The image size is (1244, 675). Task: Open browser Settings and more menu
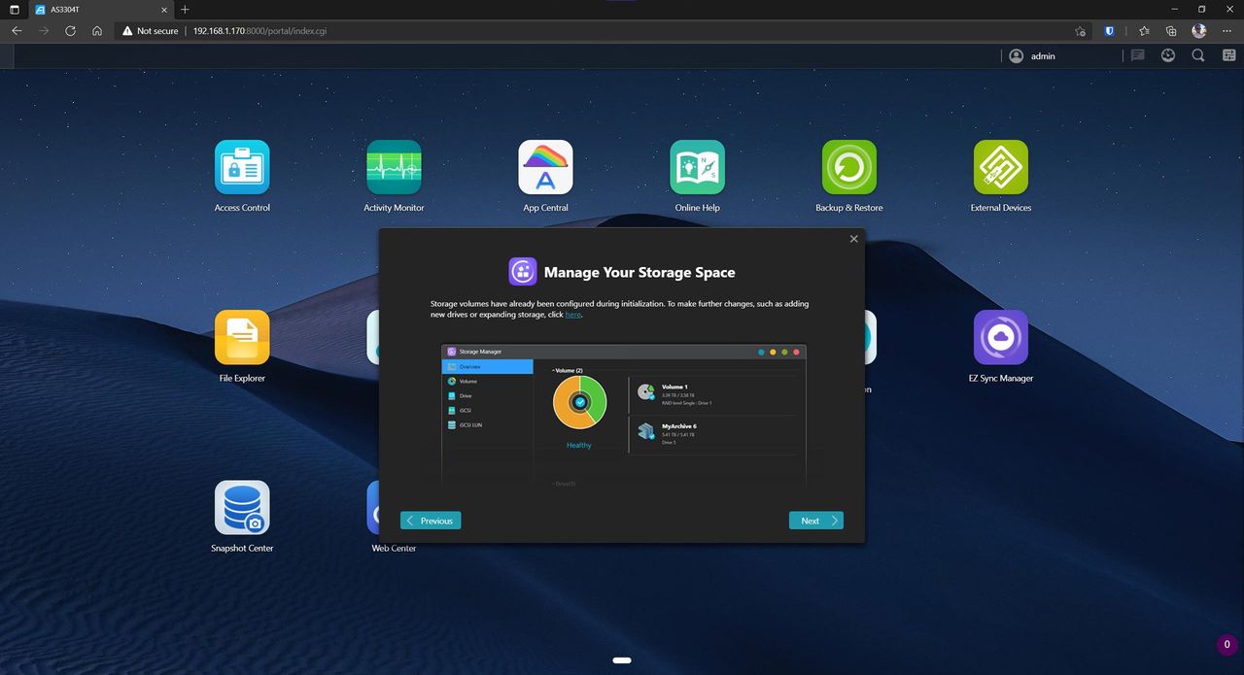click(x=1227, y=31)
